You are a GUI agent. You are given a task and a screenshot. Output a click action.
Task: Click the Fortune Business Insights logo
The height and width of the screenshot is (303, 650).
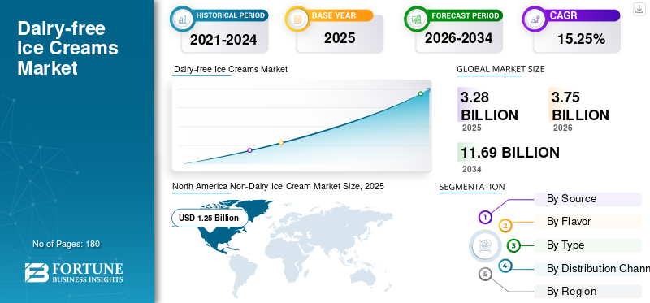74,272
